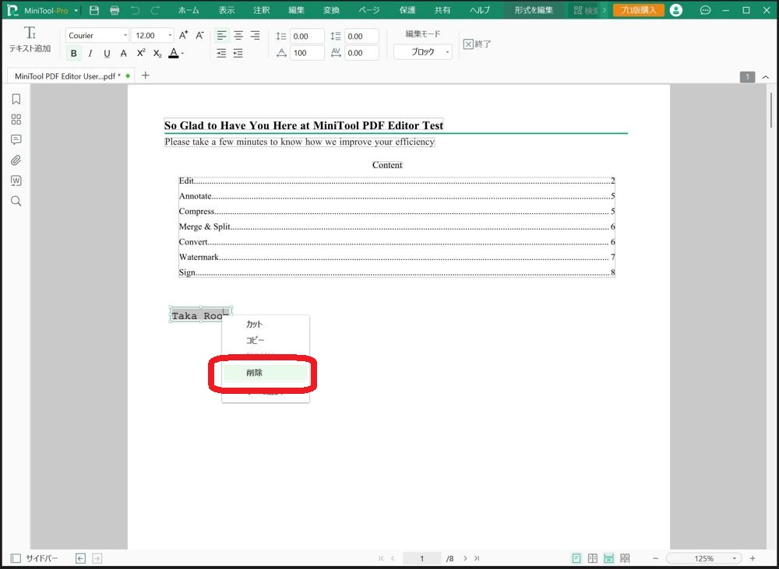Image resolution: width=779 pixels, height=569 pixels.
Task: Click the character scale 100 field
Action: click(x=308, y=53)
